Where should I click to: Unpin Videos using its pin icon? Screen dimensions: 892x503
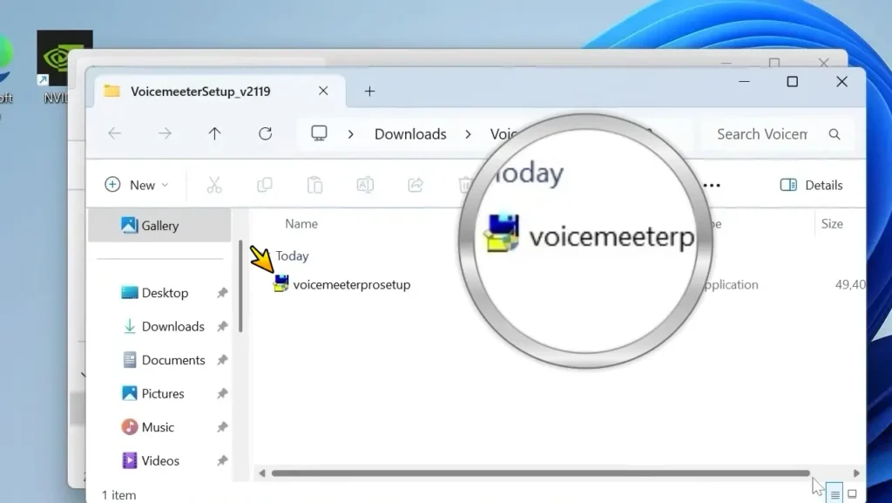(222, 461)
